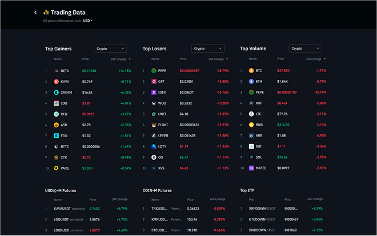Click the LTC Litecoin icon
377x236 pixels.
coord(251,114)
